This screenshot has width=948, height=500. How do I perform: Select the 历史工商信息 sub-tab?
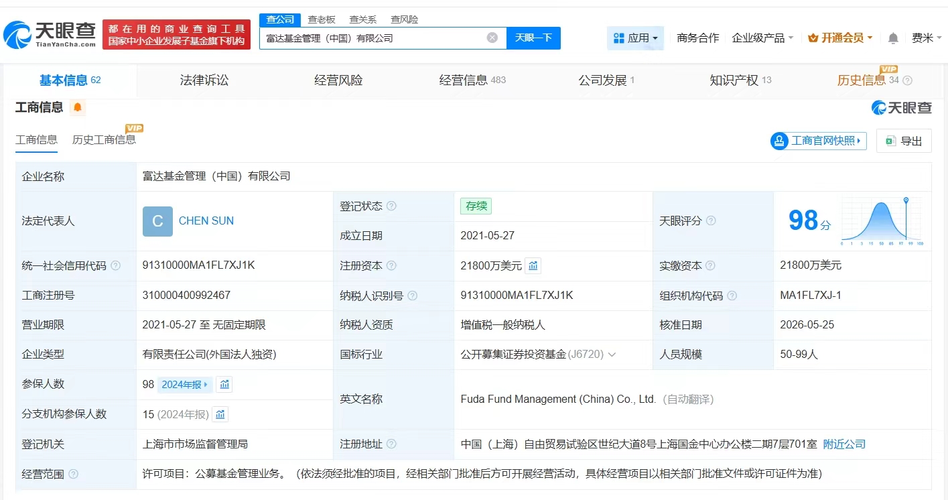click(x=104, y=139)
